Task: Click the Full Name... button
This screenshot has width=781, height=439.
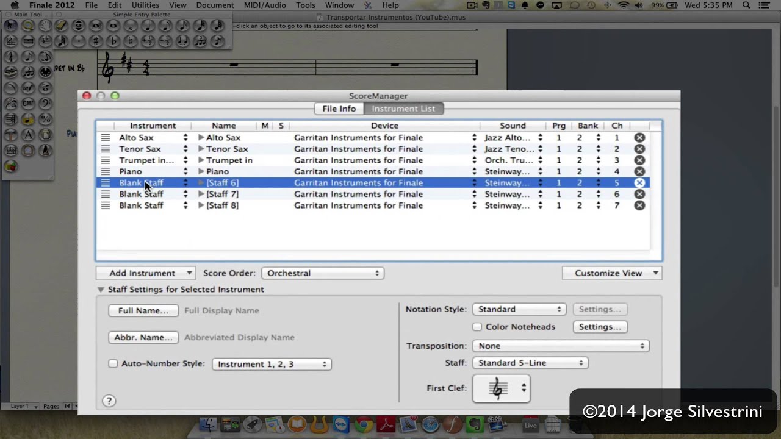Action: pyautogui.click(x=143, y=310)
